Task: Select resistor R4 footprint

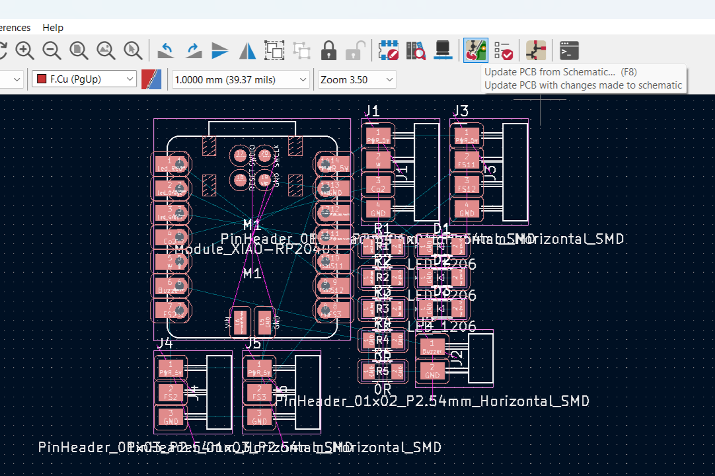Action: click(x=382, y=340)
